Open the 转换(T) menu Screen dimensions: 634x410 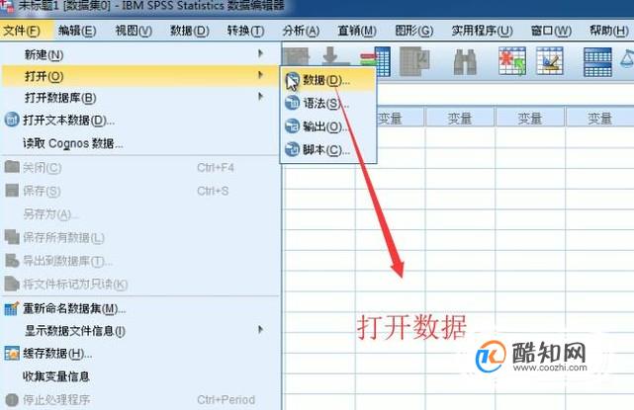(x=245, y=31)
